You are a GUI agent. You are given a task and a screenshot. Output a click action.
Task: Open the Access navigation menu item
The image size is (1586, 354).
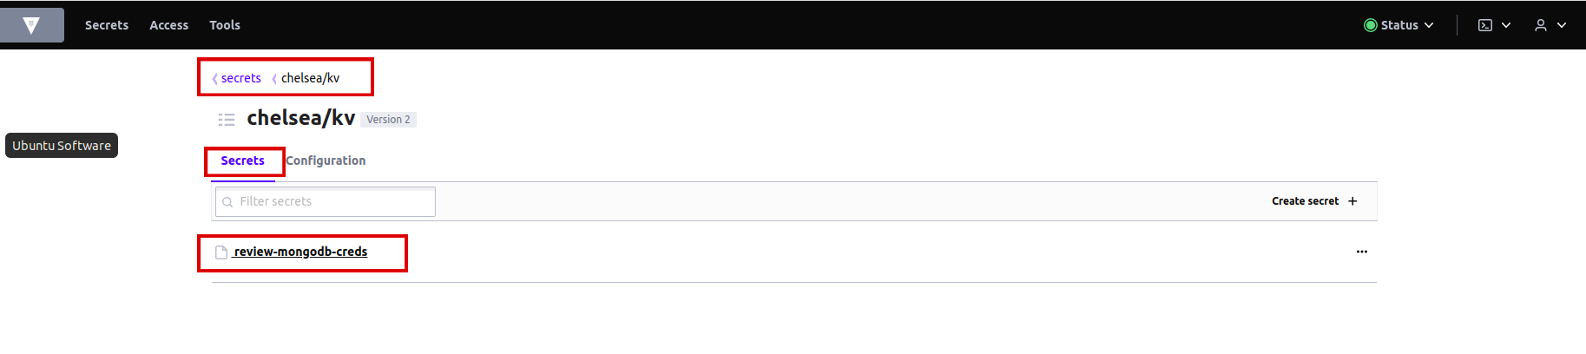(x=168, y=25)
